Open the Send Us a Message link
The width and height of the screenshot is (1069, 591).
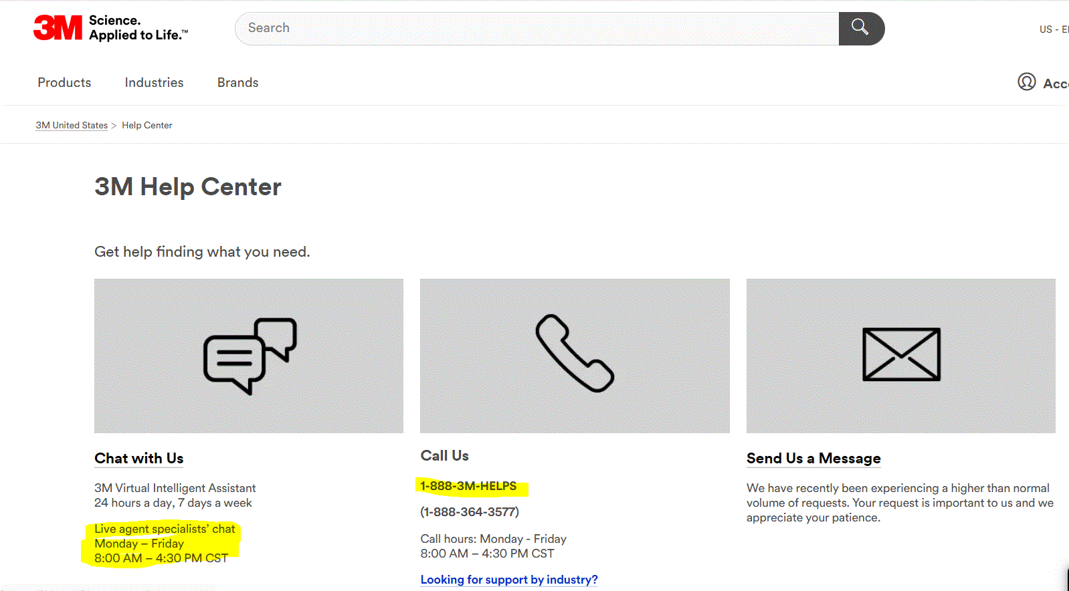click(x=813, y=459)
